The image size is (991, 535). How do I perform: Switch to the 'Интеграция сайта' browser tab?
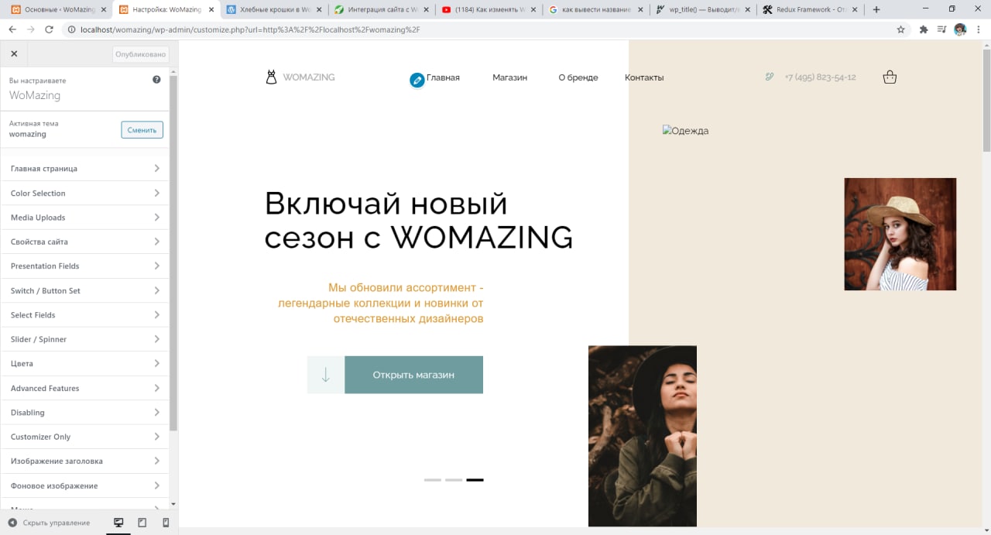[x=380, y=10]
